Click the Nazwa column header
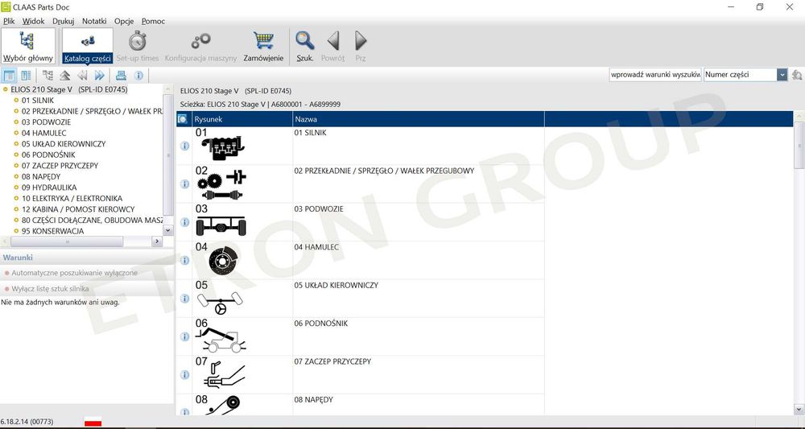Viewport: 805px width, 429px height. click(x=419, y=119)
